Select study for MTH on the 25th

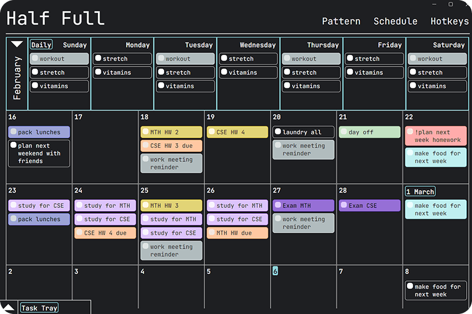pos(171,219)
